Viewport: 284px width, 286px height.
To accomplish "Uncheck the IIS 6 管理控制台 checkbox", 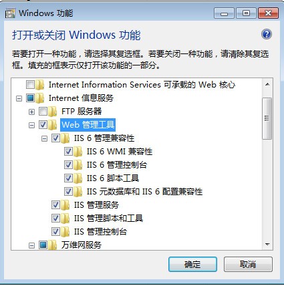I will pos(68,165).
